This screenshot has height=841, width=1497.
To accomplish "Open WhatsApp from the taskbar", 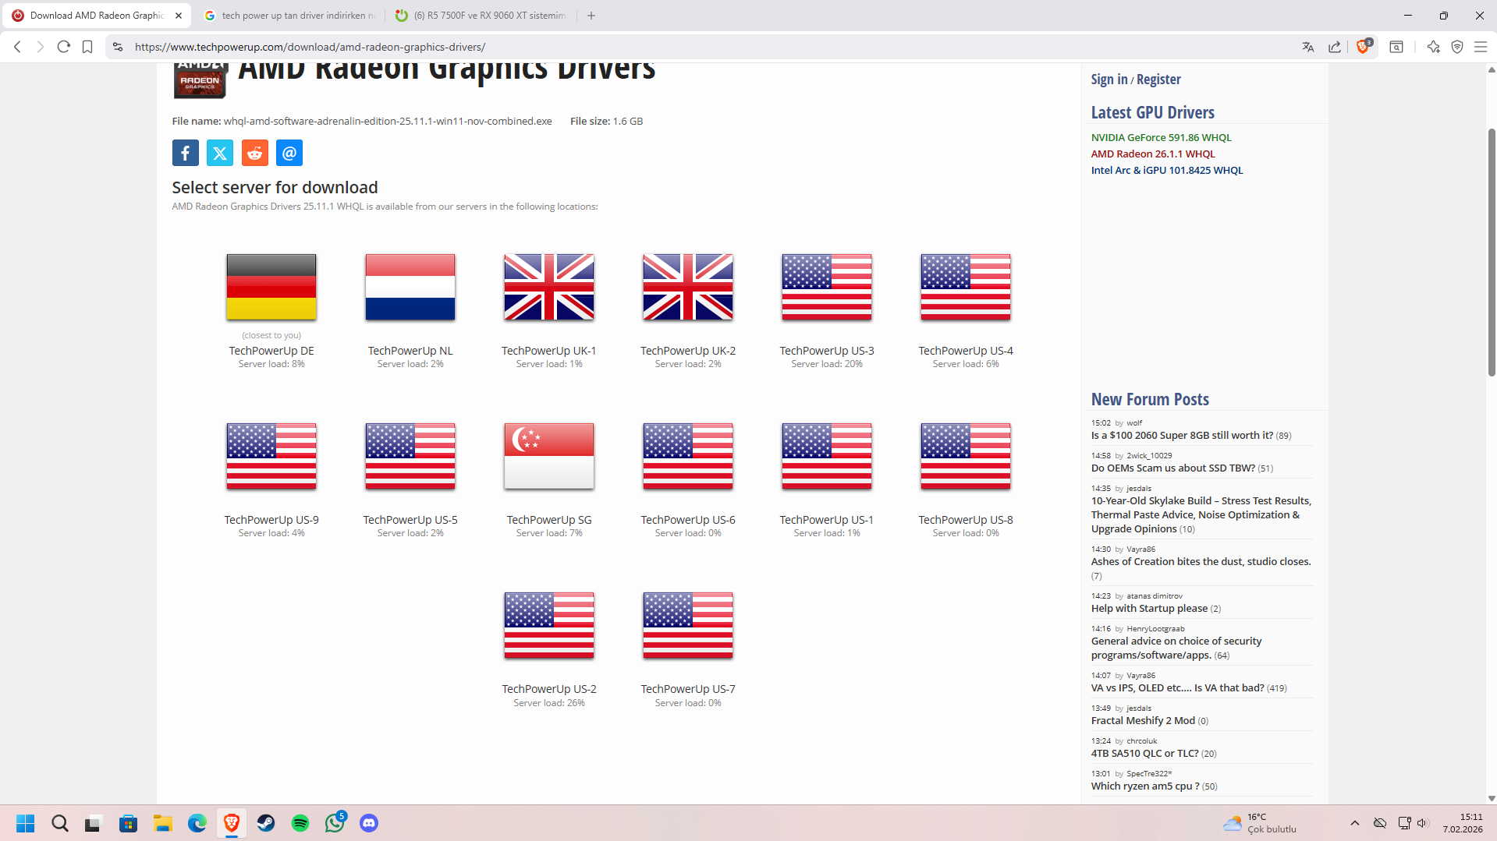I will coord(335,823).
